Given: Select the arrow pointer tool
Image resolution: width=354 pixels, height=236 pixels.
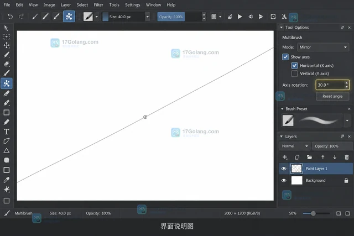Looking at the screenshot, I should click(6, 28).
